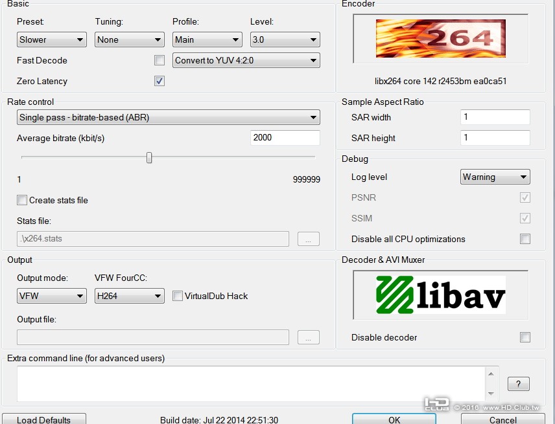Open the Profile dropdown showing Main
The width and height of the screenshot is (555, 424).
pos(207,39)
